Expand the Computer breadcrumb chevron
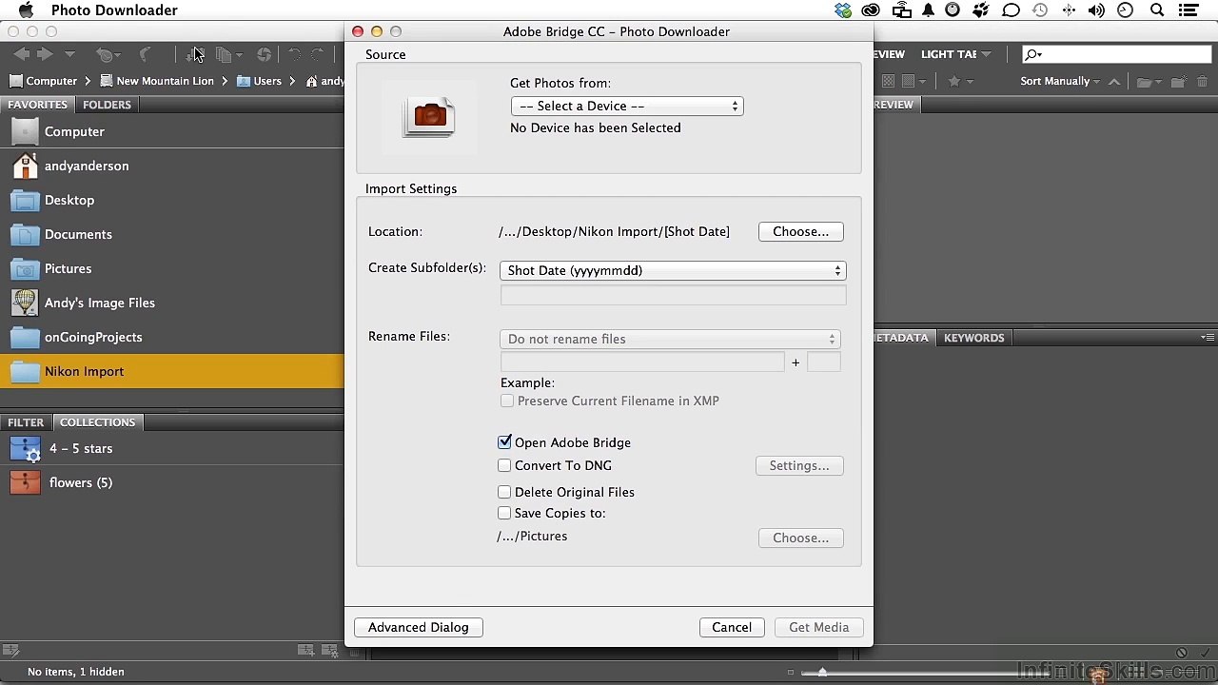 (88, 82)
